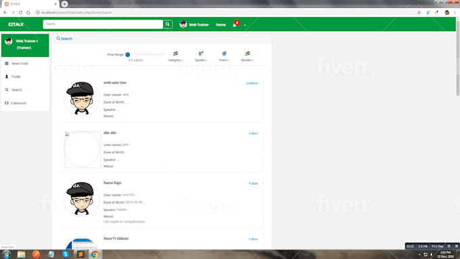460x259 pixels.
Task: Unfollow web user two
Action: [252, 83]
